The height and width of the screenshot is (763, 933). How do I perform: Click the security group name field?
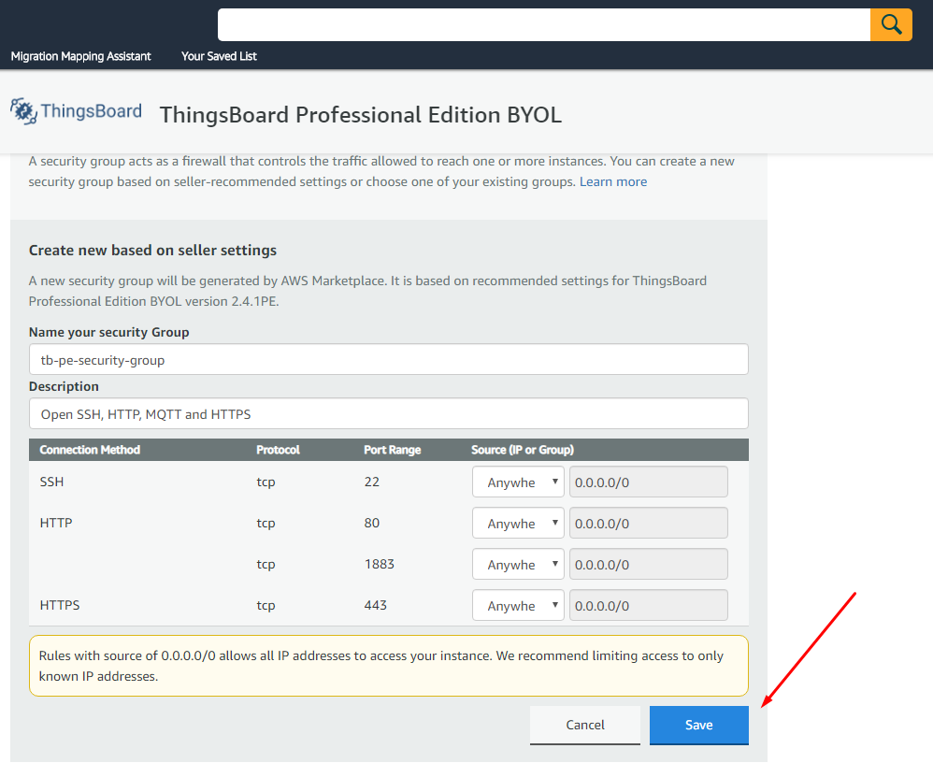click(x=388, y=359)
